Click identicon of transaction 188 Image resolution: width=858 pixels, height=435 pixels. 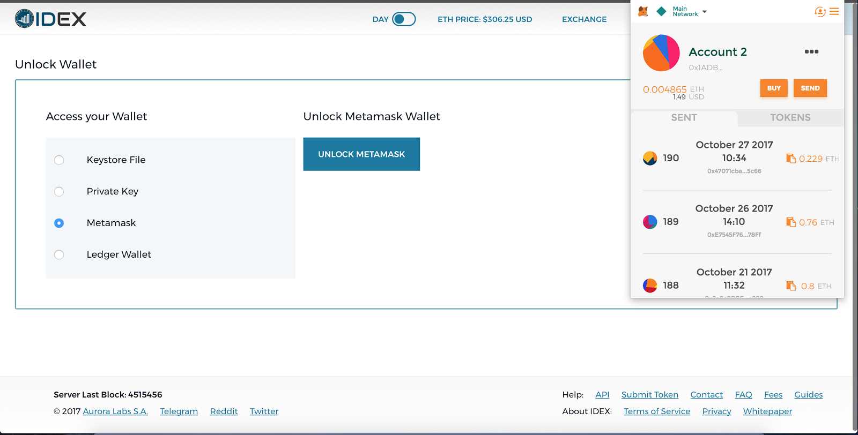[x=650, y=286]
